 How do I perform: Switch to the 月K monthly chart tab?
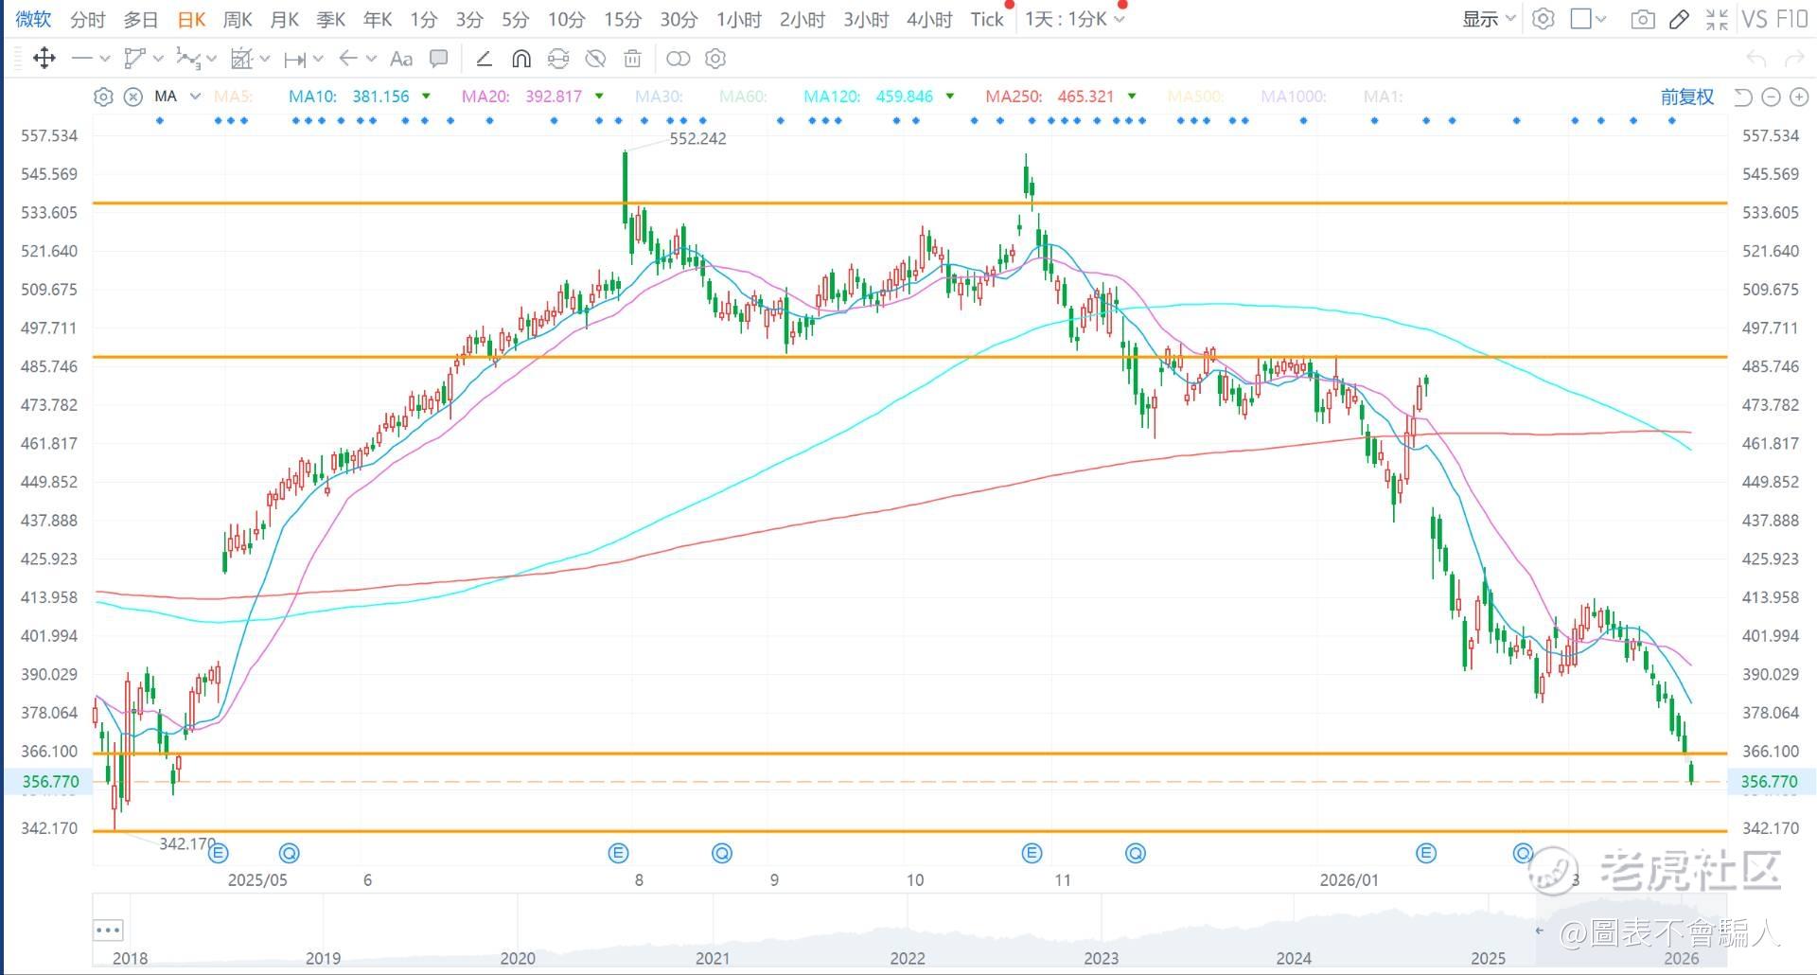285,19
